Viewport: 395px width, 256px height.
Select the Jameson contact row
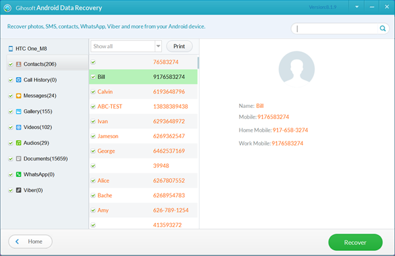144,136
